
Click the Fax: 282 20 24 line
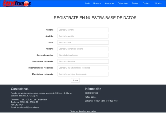point(17,105)
